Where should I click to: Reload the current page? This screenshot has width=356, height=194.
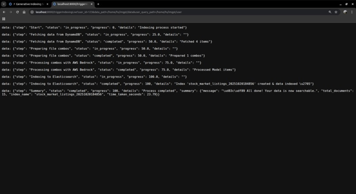tap(17, 12)
